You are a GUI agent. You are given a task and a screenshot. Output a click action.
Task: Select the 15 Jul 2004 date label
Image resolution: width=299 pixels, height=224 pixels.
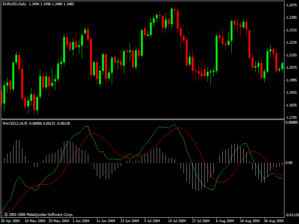coord(177,221)
